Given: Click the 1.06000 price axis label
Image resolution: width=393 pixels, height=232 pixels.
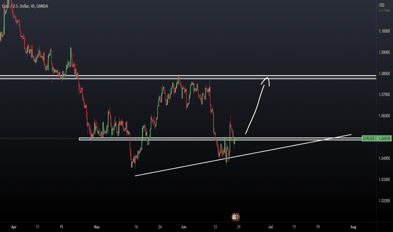Looking at the screenshot, I should (x=384, y=116).
